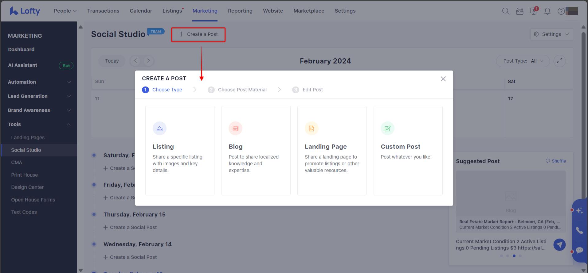Open the Marketplace tab
The image size is (588, 273).
(x=309, y=11)
